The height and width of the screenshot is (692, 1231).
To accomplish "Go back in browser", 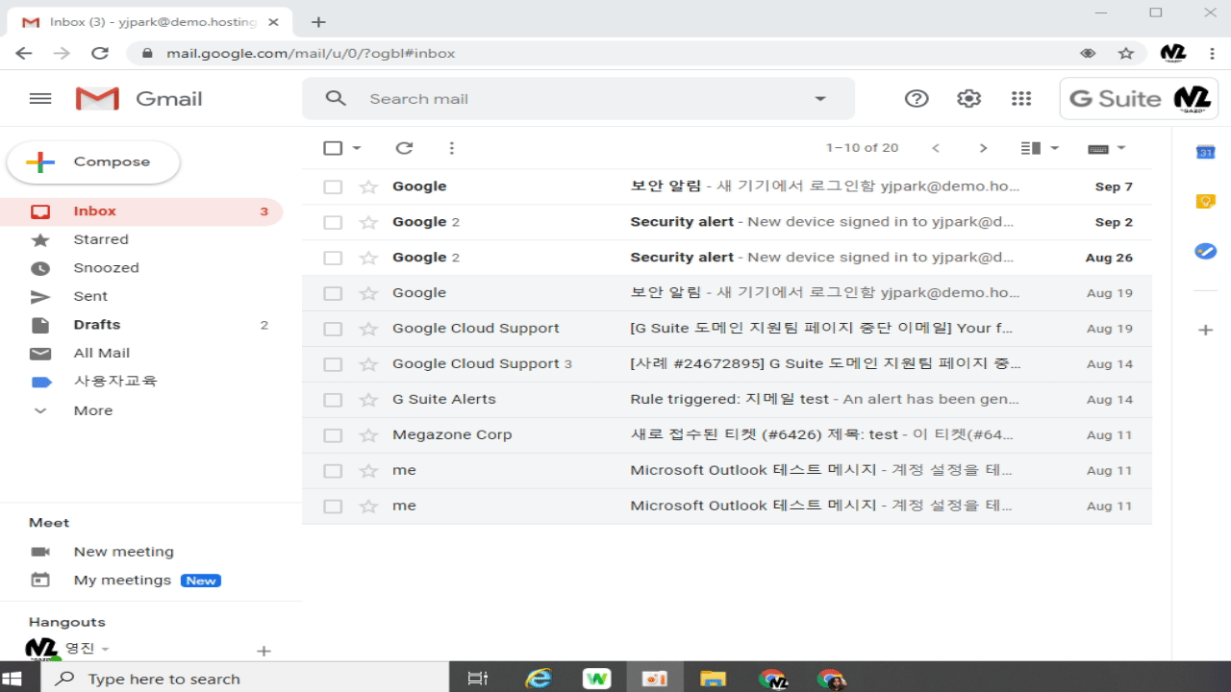I will [x=24, y=53].
